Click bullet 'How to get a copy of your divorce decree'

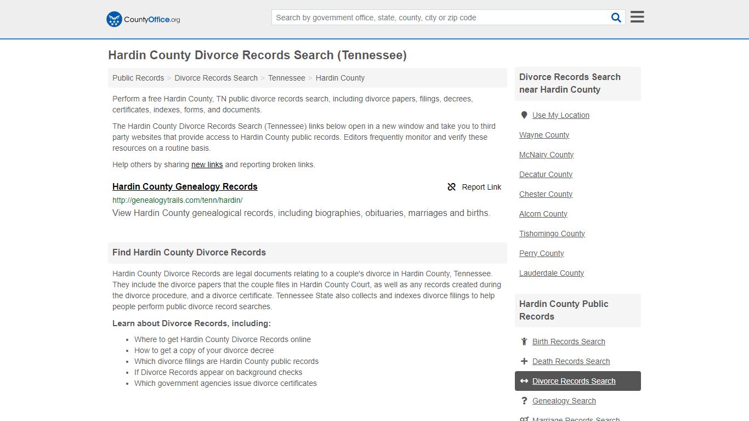pyautogui.click(x=204, y=350)
